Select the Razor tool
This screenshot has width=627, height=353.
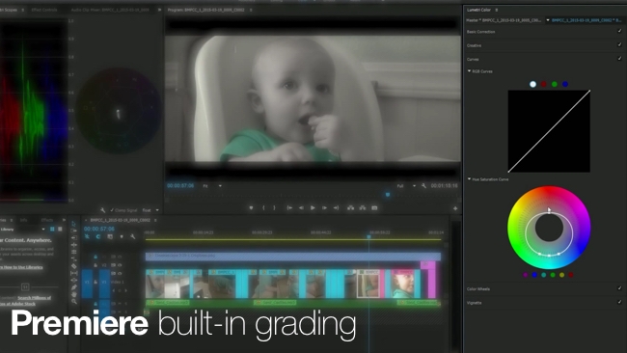(73, 266)
